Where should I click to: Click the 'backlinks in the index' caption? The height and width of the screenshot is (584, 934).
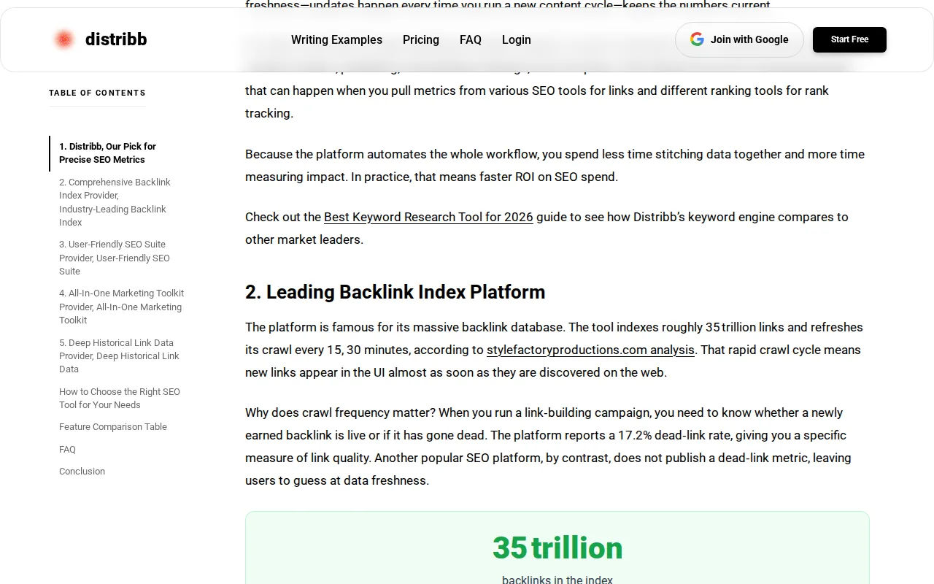pyautogui.click(x=557, y=580)
